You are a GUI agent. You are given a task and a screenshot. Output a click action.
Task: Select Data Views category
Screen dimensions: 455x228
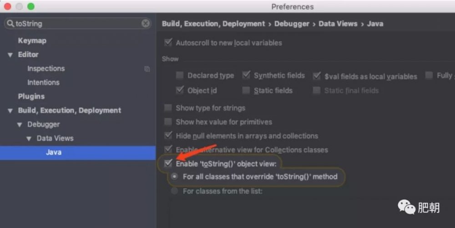[x=55, y=138]
